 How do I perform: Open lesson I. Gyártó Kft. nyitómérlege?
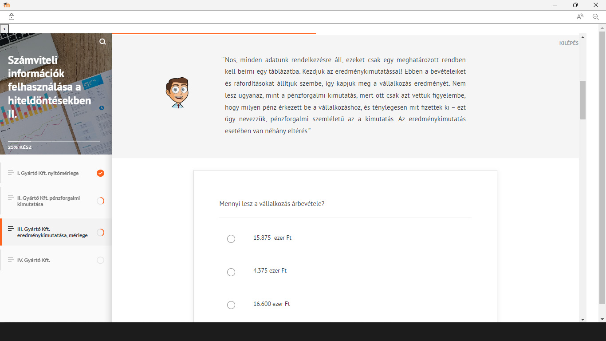click(x=48, y=173)
